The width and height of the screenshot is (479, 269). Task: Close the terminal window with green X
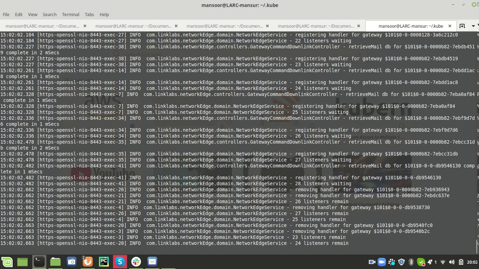pyautogui.click(x=474, y=5)
